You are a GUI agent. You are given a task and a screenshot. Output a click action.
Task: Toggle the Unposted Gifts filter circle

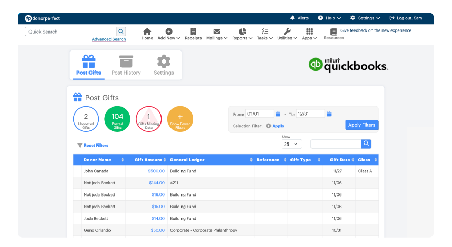(x=86, y=119)
